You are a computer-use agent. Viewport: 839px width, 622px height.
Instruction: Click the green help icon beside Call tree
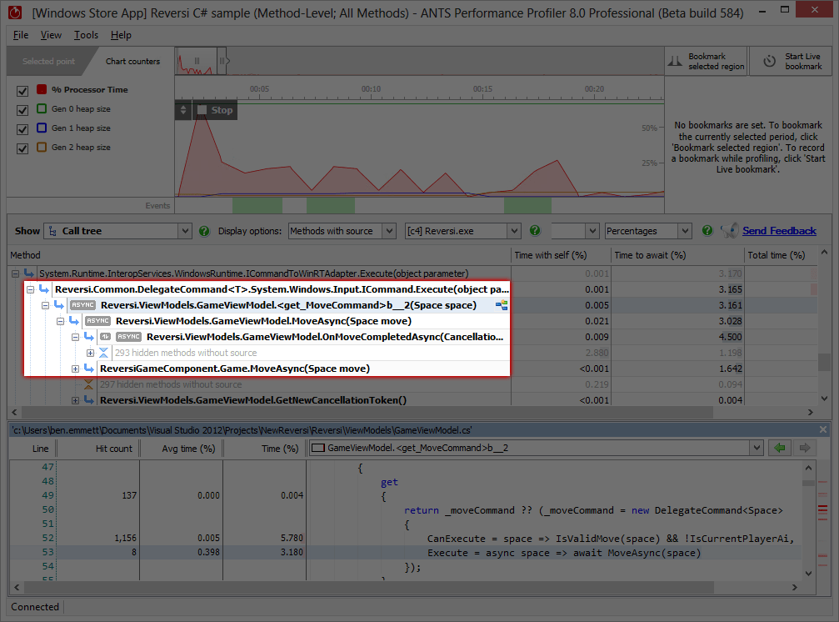205,231
